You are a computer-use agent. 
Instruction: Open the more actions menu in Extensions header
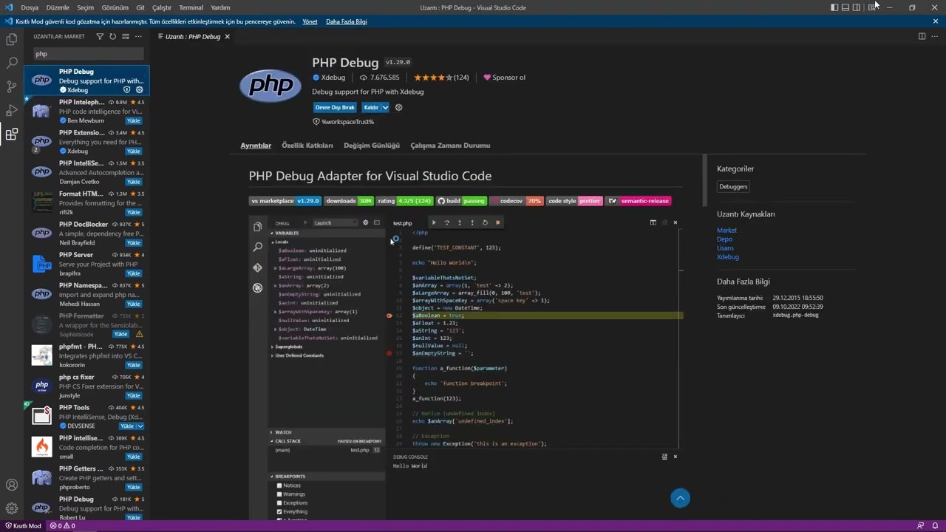click(138, 36)
